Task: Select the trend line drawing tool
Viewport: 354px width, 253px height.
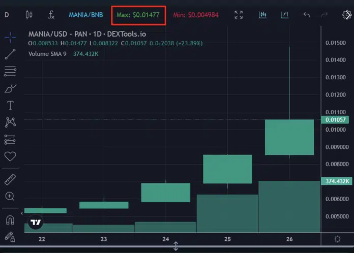Action: coord(10,54)
